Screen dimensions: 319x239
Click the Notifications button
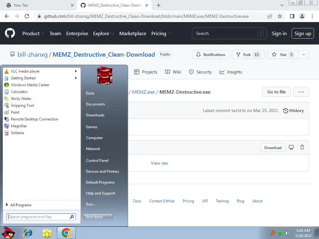(x=211, y=54)
